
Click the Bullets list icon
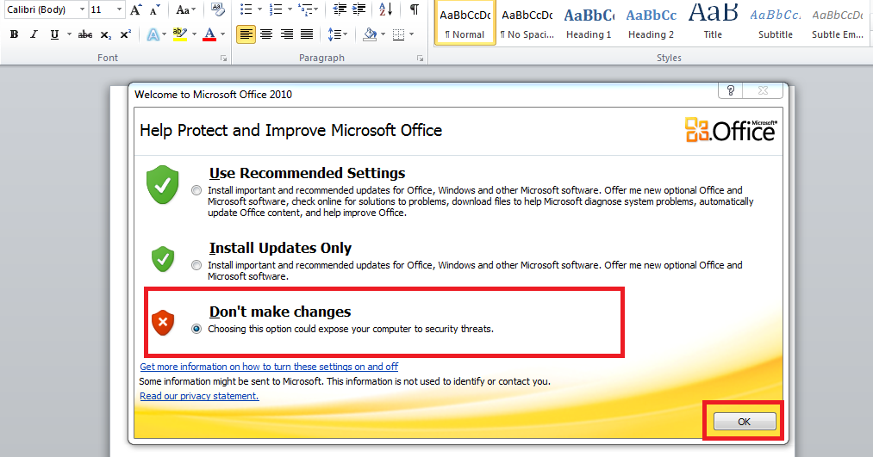coord(246,9)
